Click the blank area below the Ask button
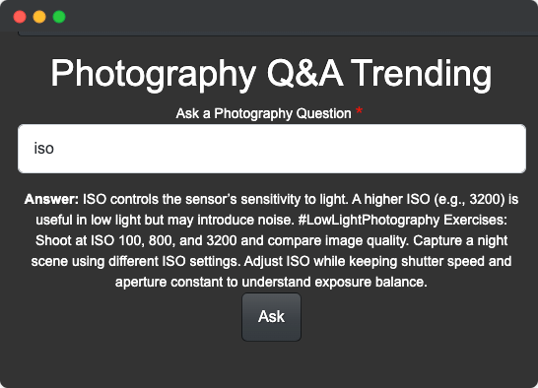The width and height of the screenshot is (538, 388). [x=271, y=363]
